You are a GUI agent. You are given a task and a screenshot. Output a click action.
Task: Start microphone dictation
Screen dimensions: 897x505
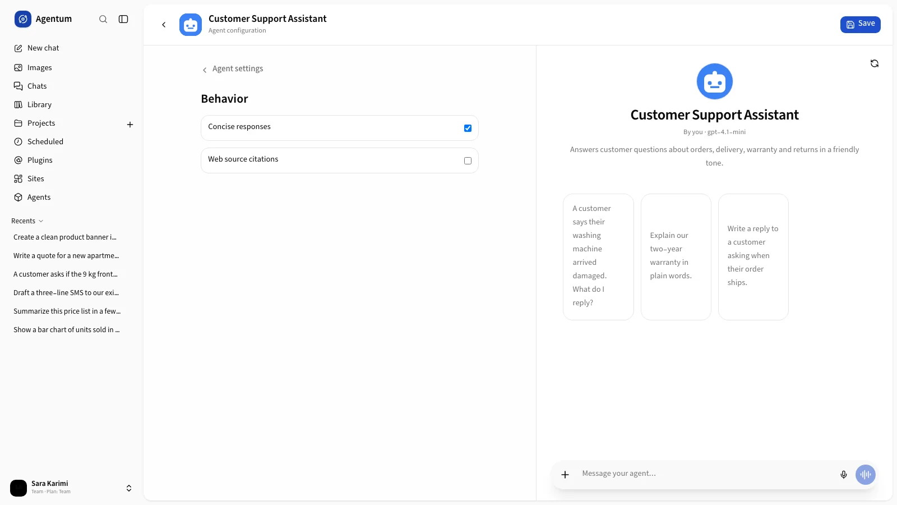(x=844, y=475)
